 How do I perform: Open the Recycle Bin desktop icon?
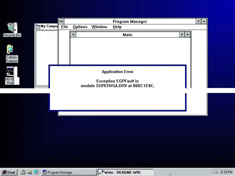click(x=12, y=30)
